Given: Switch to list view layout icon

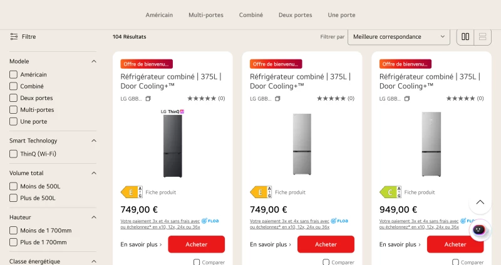Looking at the screenshot, I should tap(482, 37).
